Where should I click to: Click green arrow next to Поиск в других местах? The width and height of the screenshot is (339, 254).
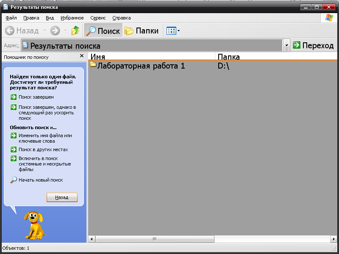point(14,149)
